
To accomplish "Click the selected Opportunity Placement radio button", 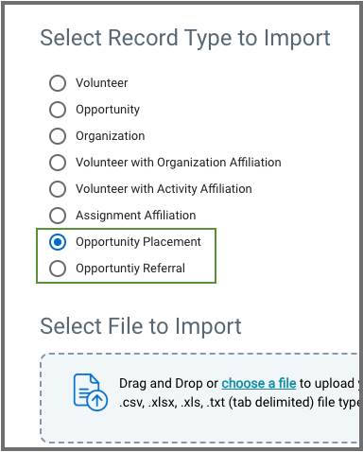I will (x=58, y=242).
